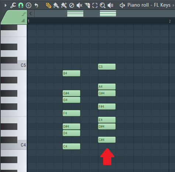Image resolution: width=175 pixels, height=172 pixels.
Task: Select the Zoom magnifier tool
Action: [x=102, y=6]
